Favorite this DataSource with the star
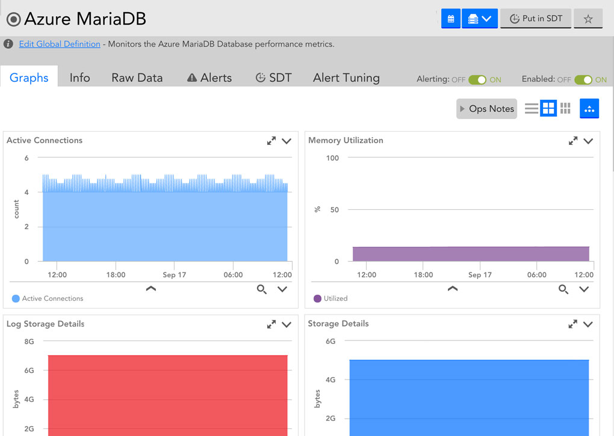614x436 pixels. [588, 19]
